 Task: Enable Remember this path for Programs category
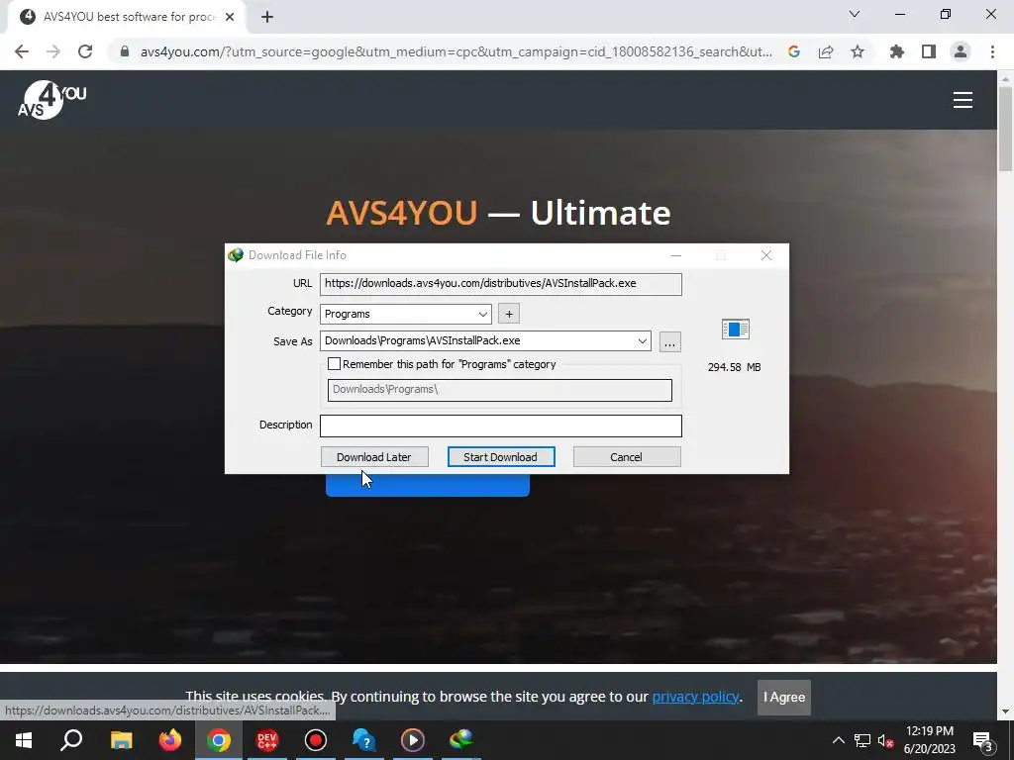click(x=335, y=364)
